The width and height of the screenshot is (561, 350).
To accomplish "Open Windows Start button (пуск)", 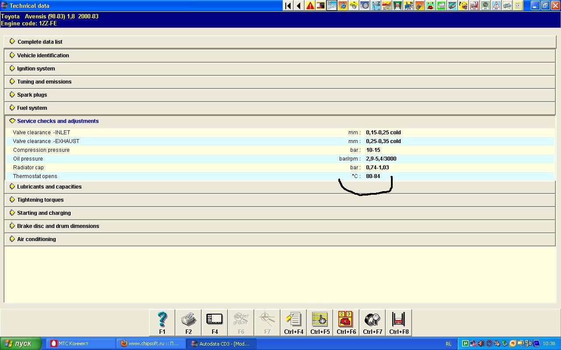I will coord(21,343).
